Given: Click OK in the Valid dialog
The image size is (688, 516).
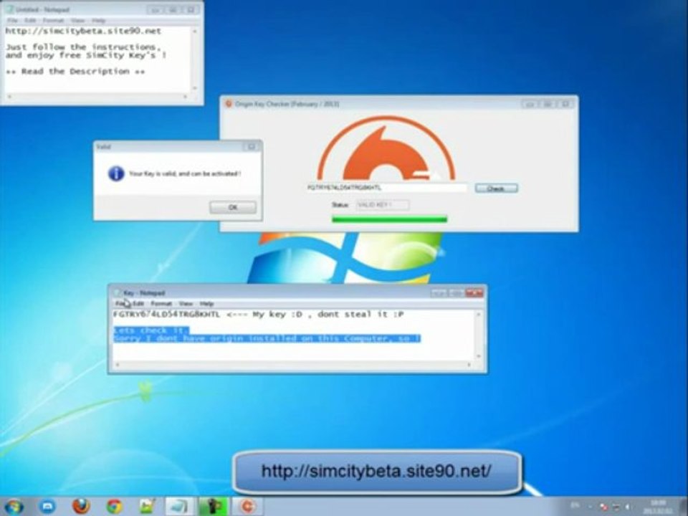Looking at the screenshot, I should click(232, 207).
